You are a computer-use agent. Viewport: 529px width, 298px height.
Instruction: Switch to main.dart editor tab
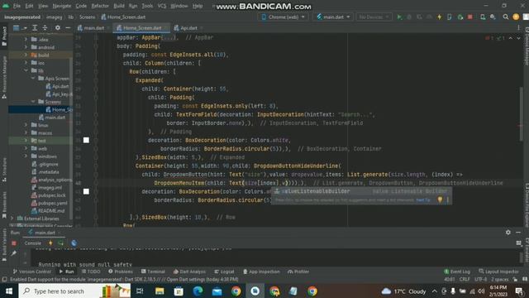[x=91, y=27]
